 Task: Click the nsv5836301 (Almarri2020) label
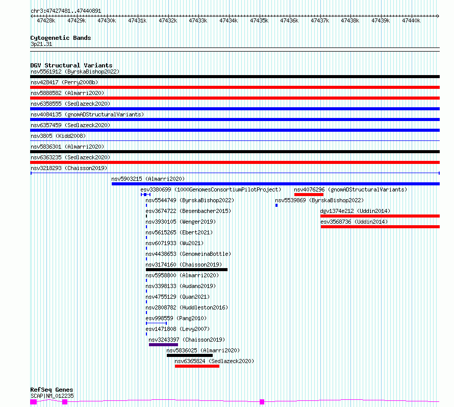click(67, 147)
